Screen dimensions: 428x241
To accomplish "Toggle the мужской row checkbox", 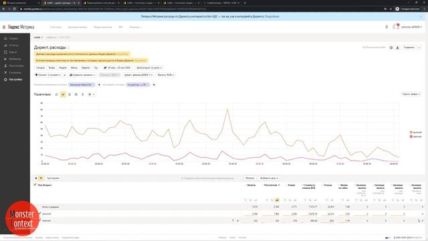I will (40, 214).
